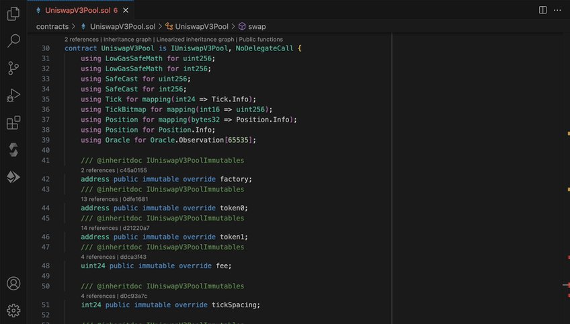Open the Search view in activity bar
Screen dimensions: 570x324
(x=13, y=40)
